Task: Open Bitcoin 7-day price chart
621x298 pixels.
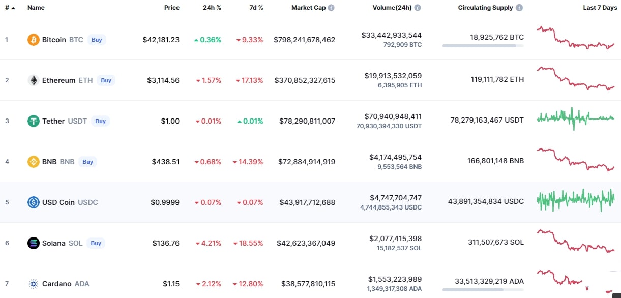Action: click(x=576, y=38)
